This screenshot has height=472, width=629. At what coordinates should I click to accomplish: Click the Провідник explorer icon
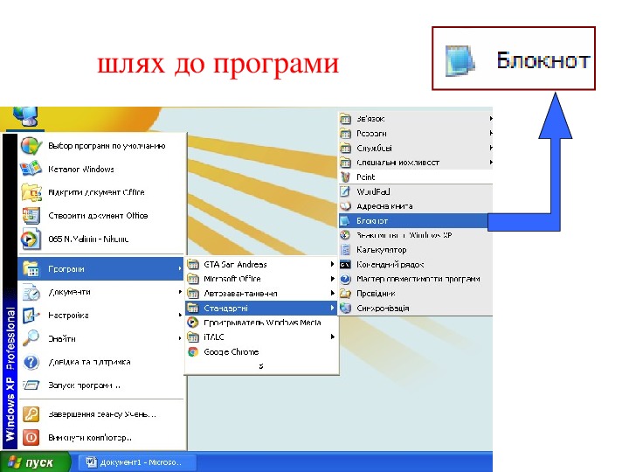pos(345,294)
